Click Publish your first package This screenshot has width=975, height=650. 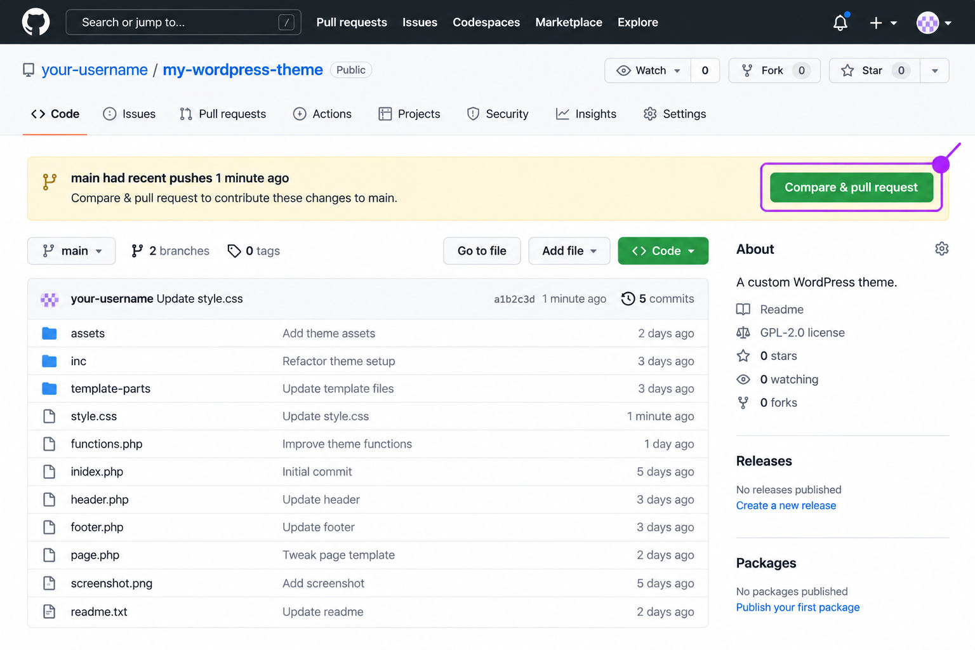click(x=798, y=607)
